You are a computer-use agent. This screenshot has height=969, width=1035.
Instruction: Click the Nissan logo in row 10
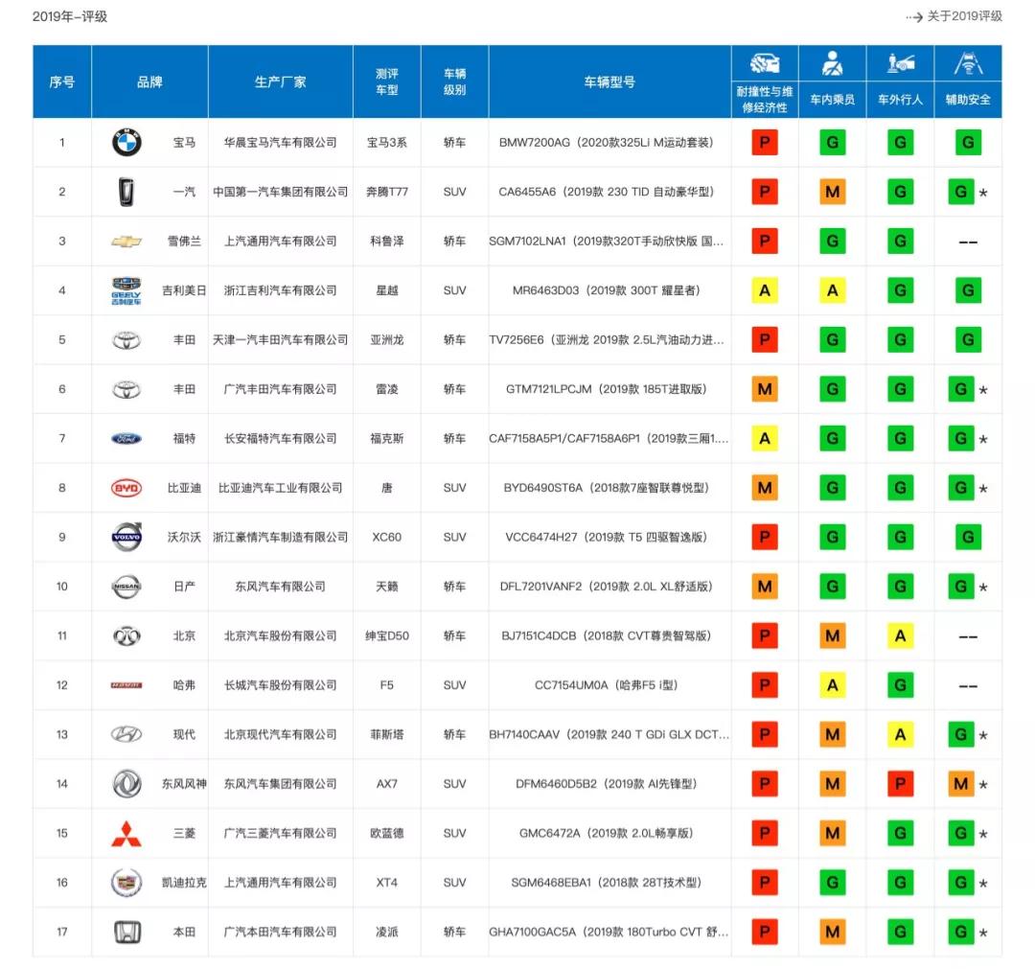click(x=126, y=587)
